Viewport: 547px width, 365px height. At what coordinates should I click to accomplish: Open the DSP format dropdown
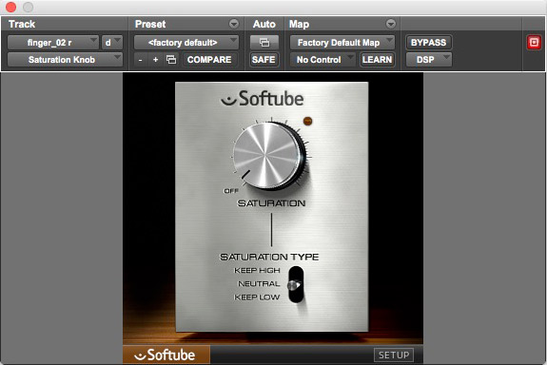tap(429, 60)
